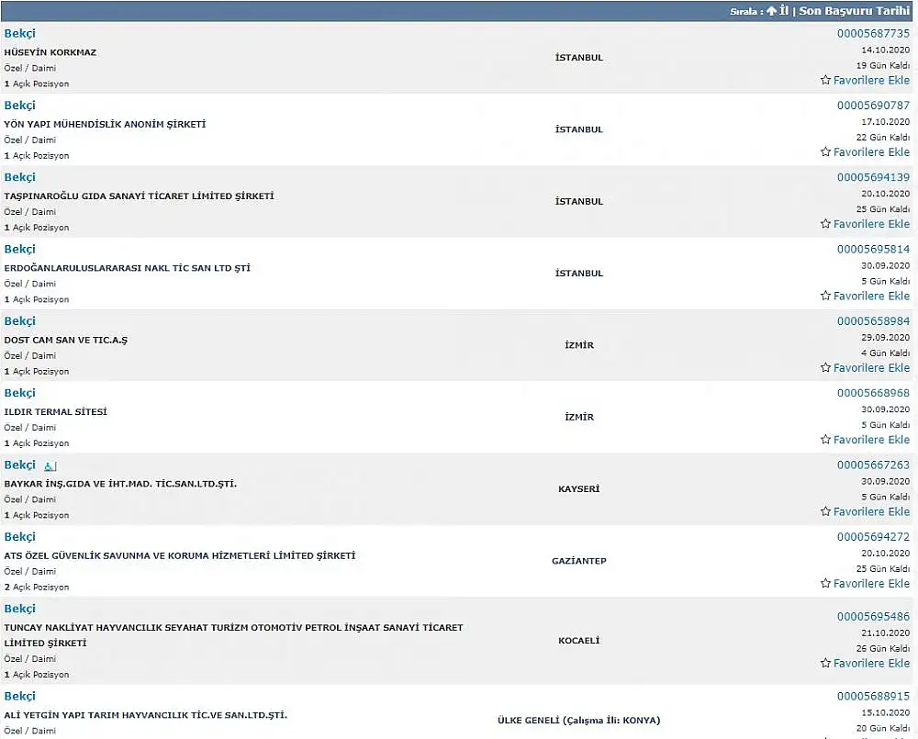This screenshot has width=918, height=739.
Task: Open listing number 00005694272
Action: click(874, 537)
